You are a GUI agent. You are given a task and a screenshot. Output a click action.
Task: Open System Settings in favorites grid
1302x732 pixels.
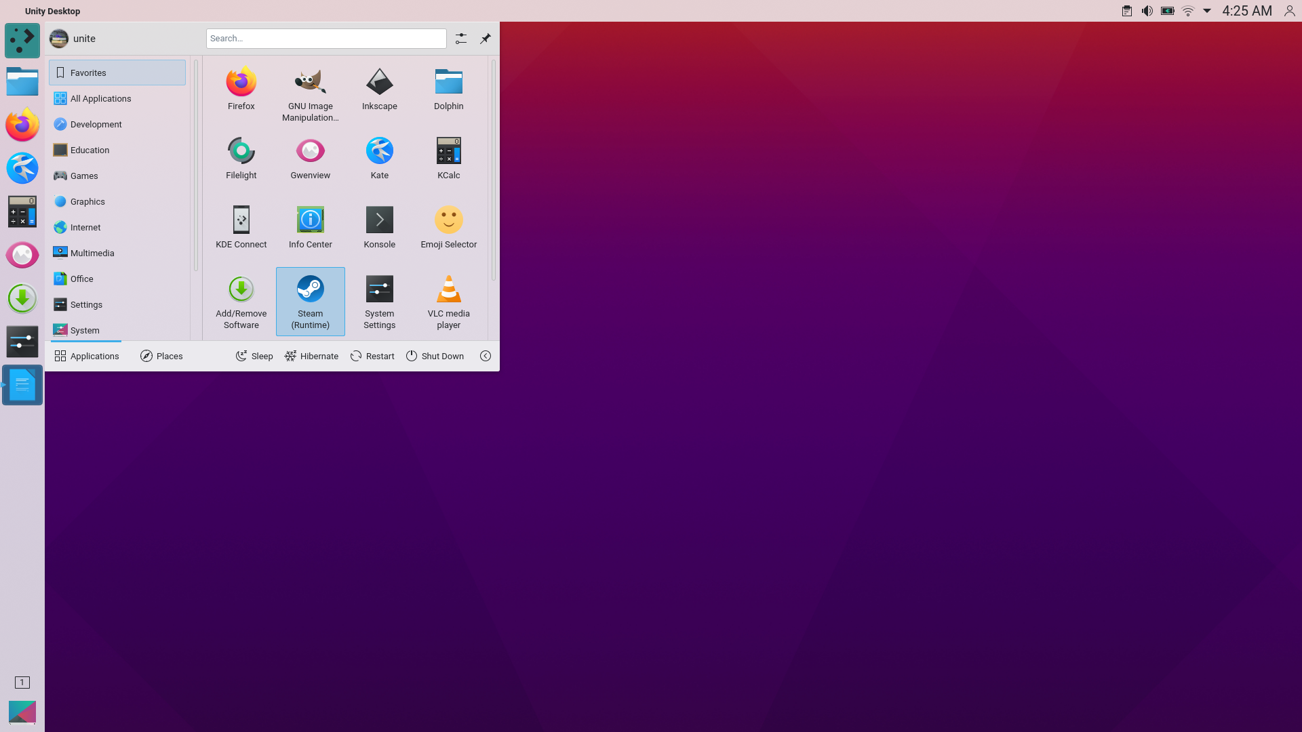click(379, 301)
